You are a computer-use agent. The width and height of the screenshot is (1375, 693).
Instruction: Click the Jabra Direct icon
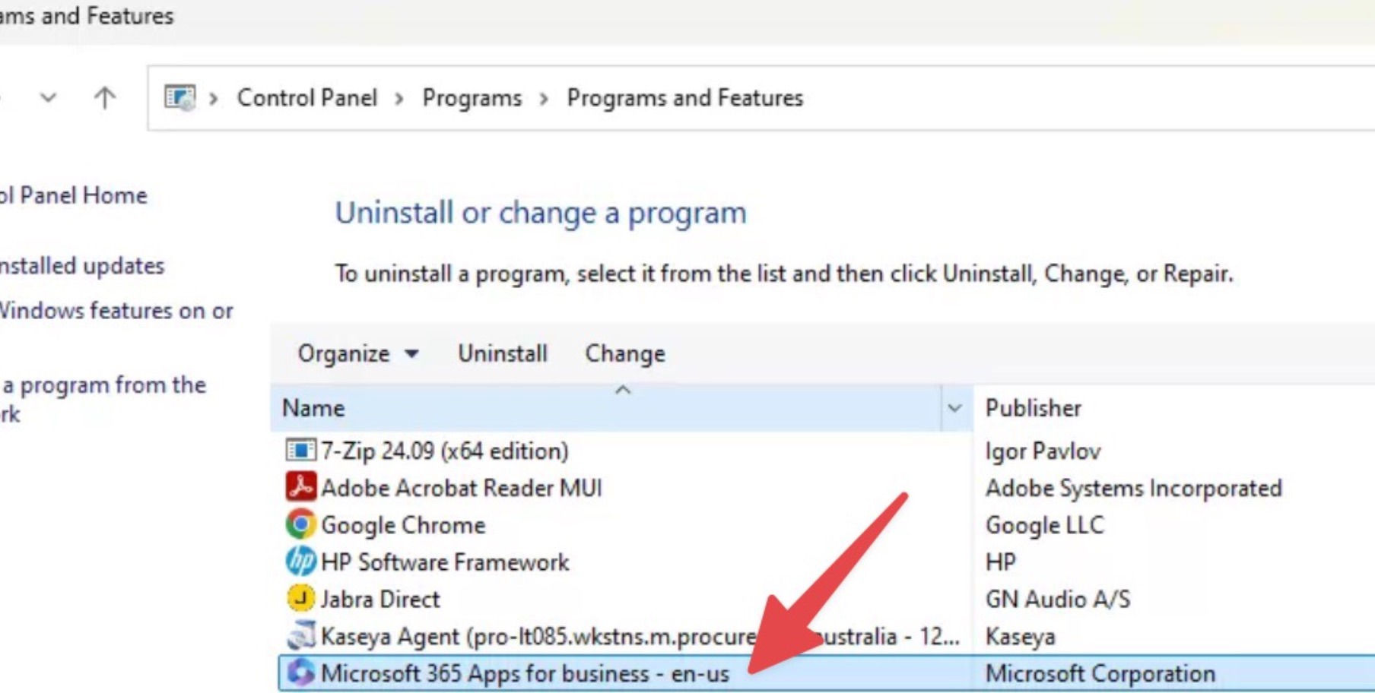click(300, 599)
